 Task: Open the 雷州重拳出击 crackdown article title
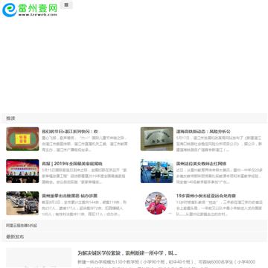(69, 196)
